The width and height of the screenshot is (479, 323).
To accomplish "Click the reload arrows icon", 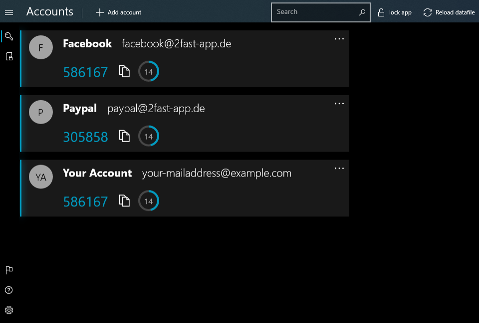I will pyautogui.click(x=428, y=12).
